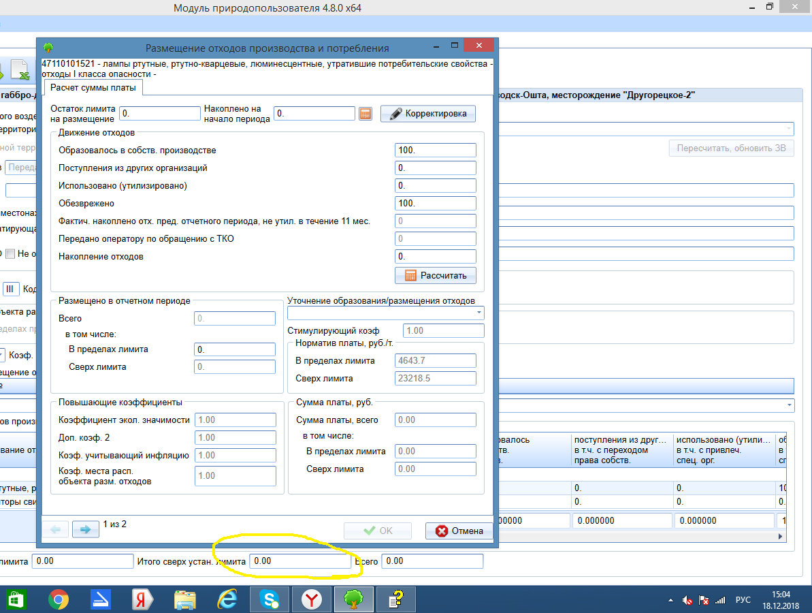
Task: Click network signal tray icon
Action: 720,600
